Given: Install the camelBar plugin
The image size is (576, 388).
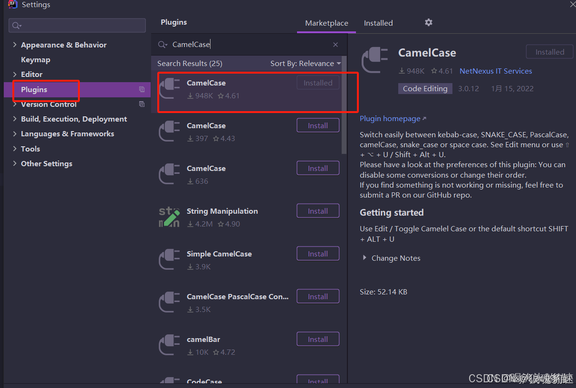Looking at the screenshot, I should 318,339.
